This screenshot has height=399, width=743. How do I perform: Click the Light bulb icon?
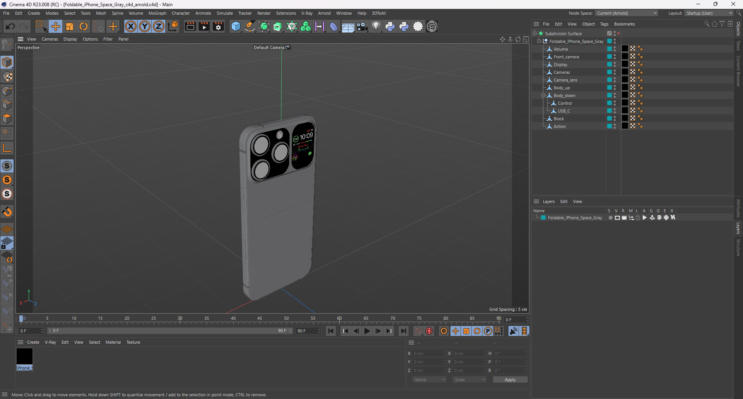click(x=376, y=26)
